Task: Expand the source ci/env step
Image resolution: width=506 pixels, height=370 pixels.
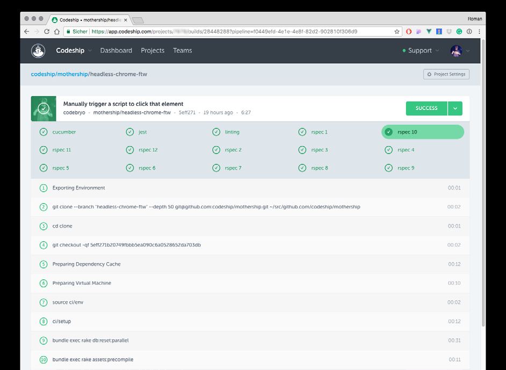Action: pos(250,302)
